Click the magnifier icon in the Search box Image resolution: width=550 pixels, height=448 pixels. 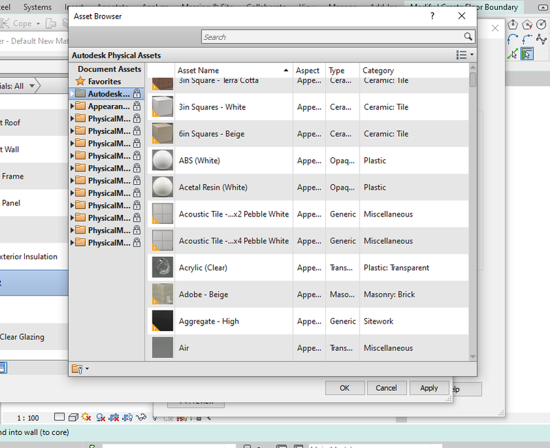click(468, 36)
